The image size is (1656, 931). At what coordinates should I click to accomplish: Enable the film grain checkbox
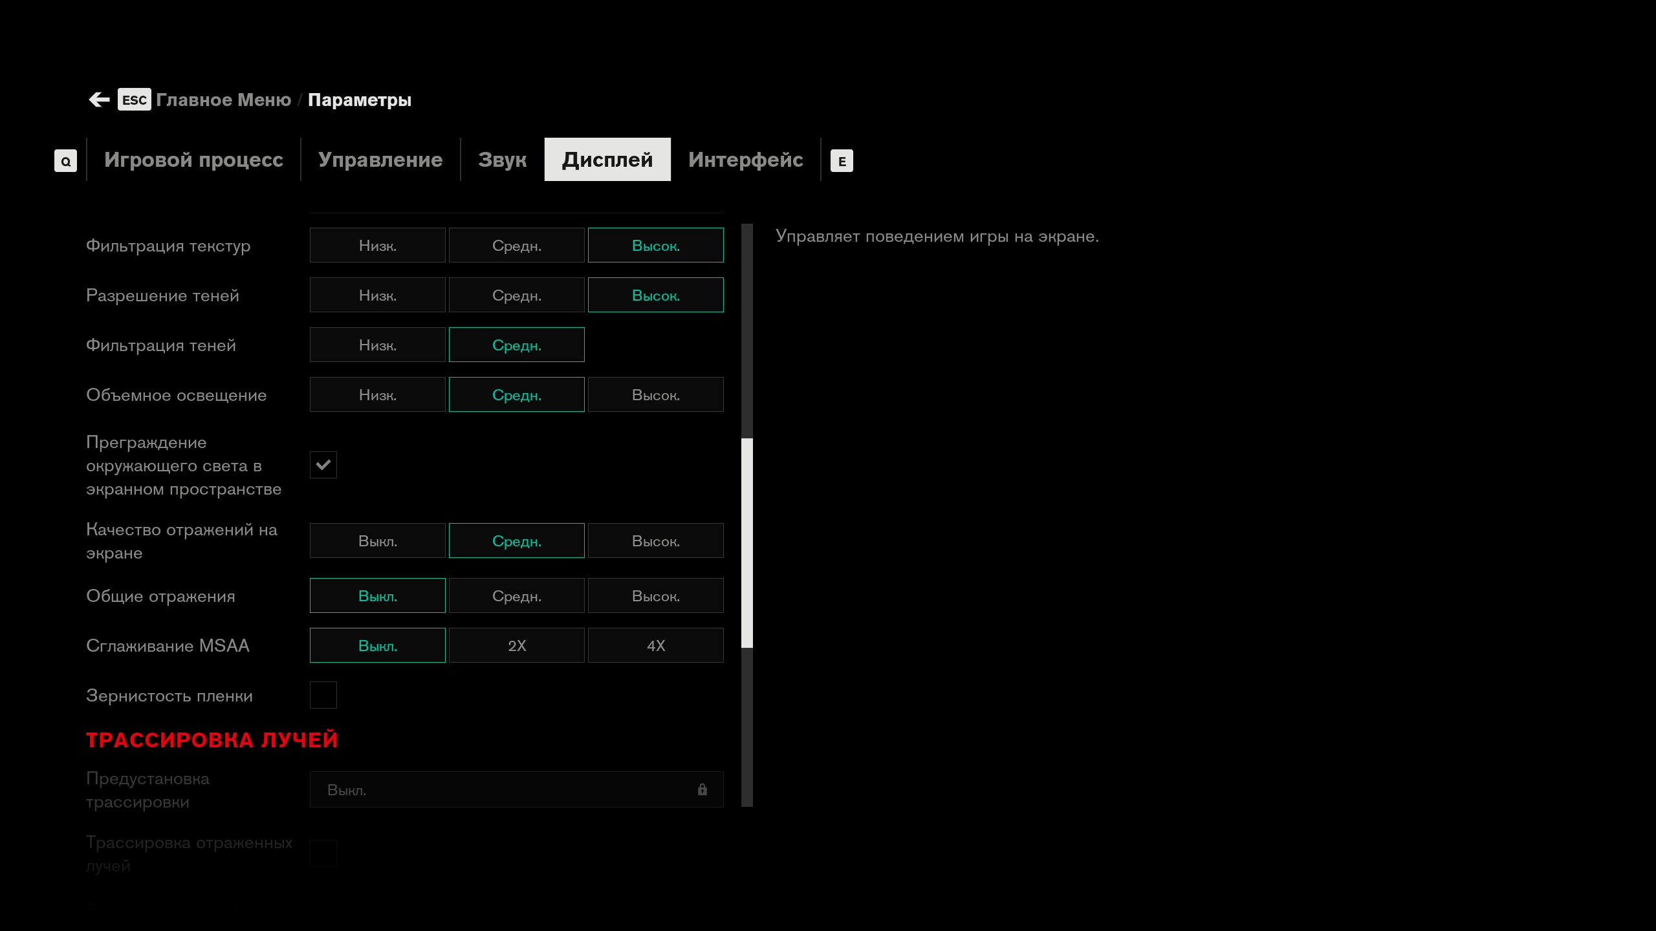tap(323, 695)
